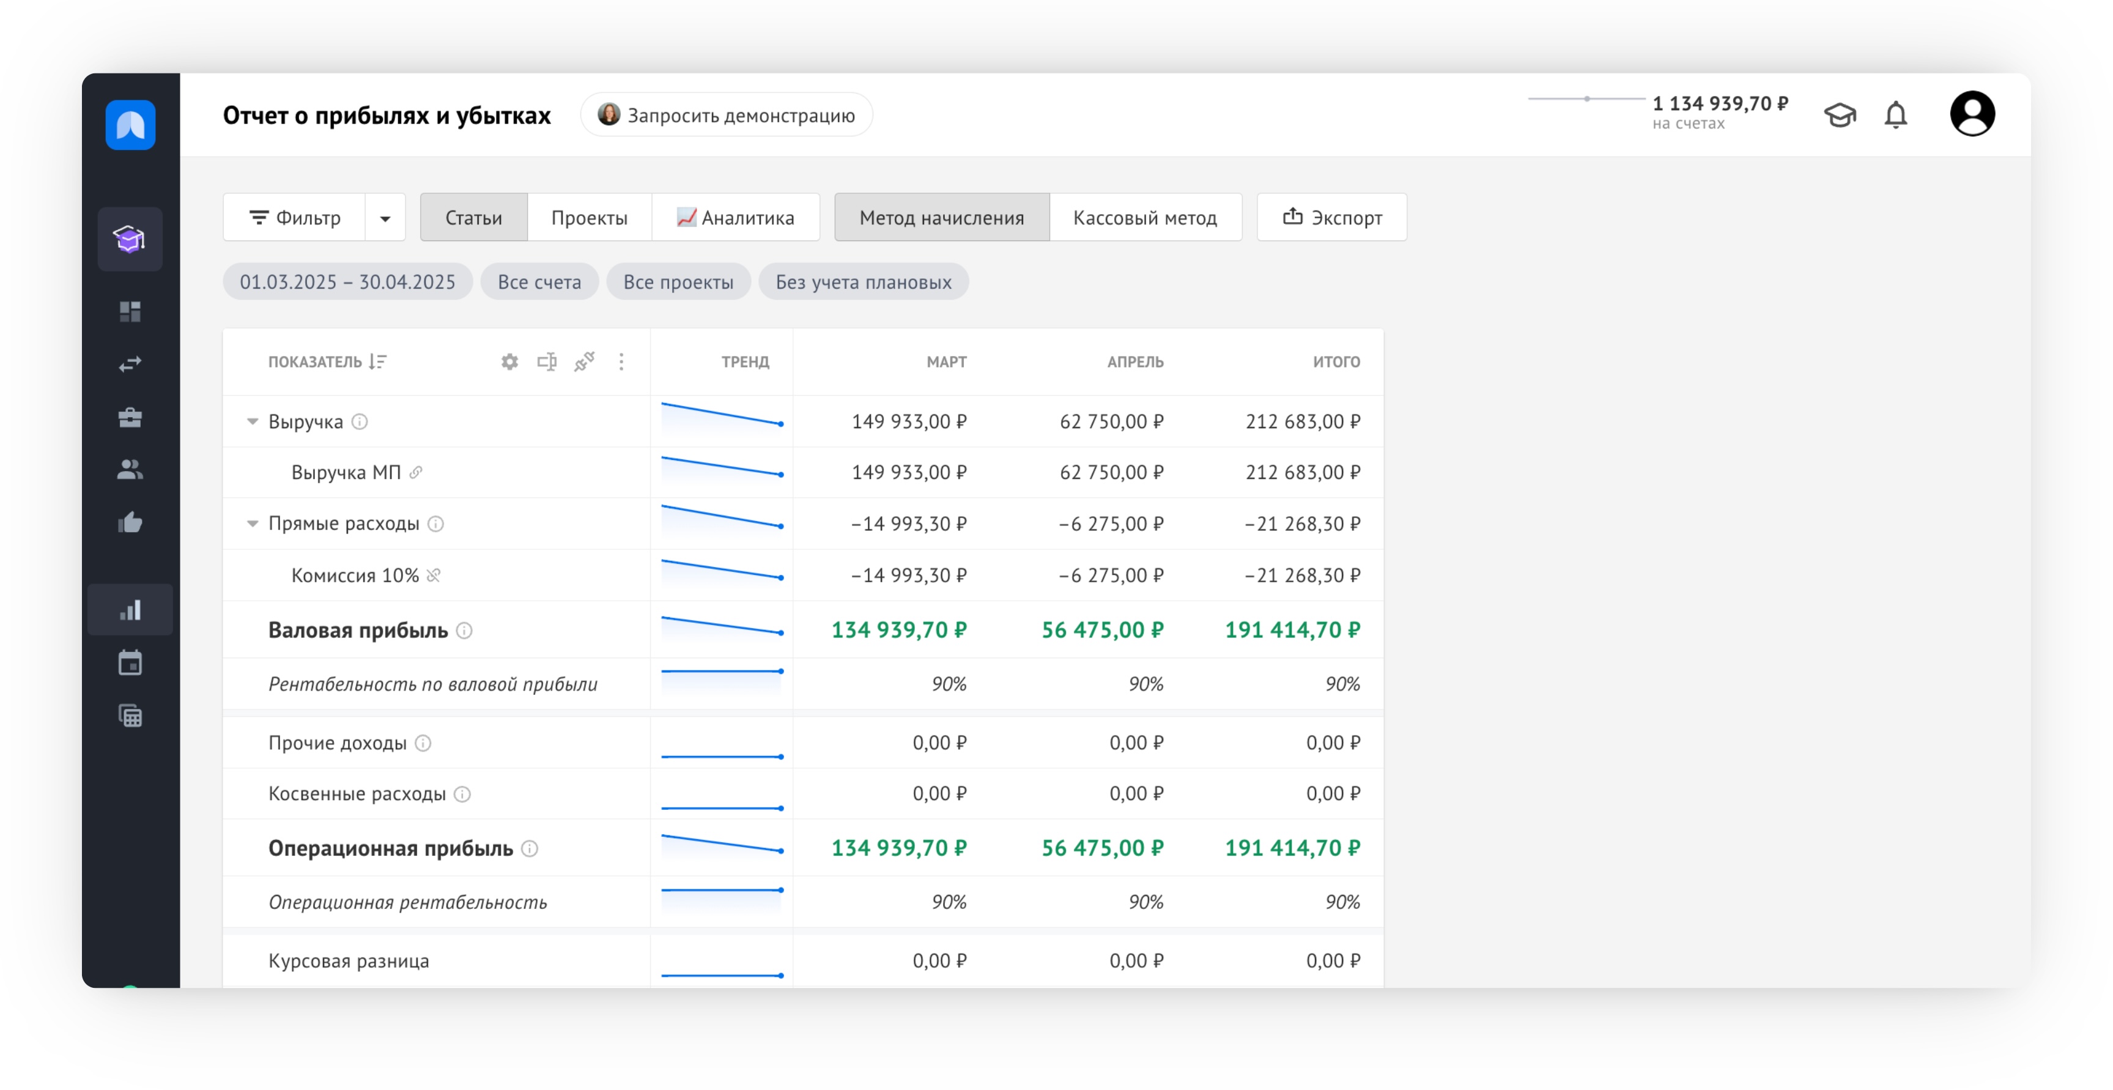2113x1090 pixels.
Task: Click the Все проекты filter chip
Action: point(678,281)
